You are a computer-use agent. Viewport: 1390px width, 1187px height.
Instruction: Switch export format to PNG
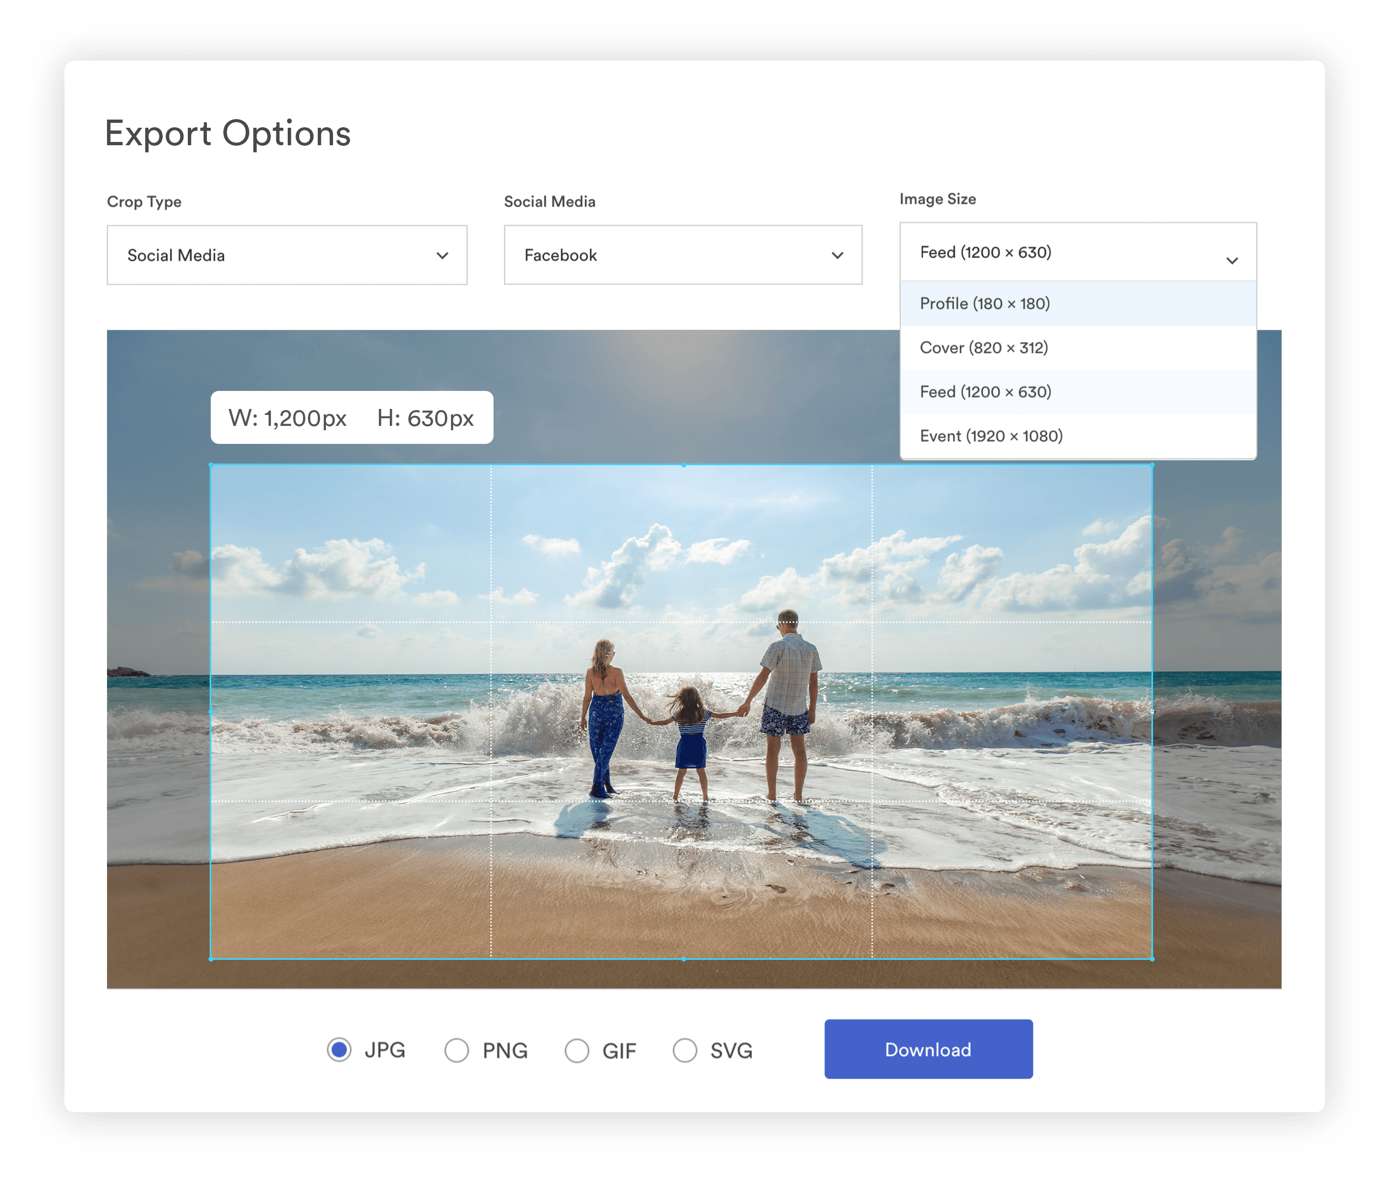point(458,1050)
